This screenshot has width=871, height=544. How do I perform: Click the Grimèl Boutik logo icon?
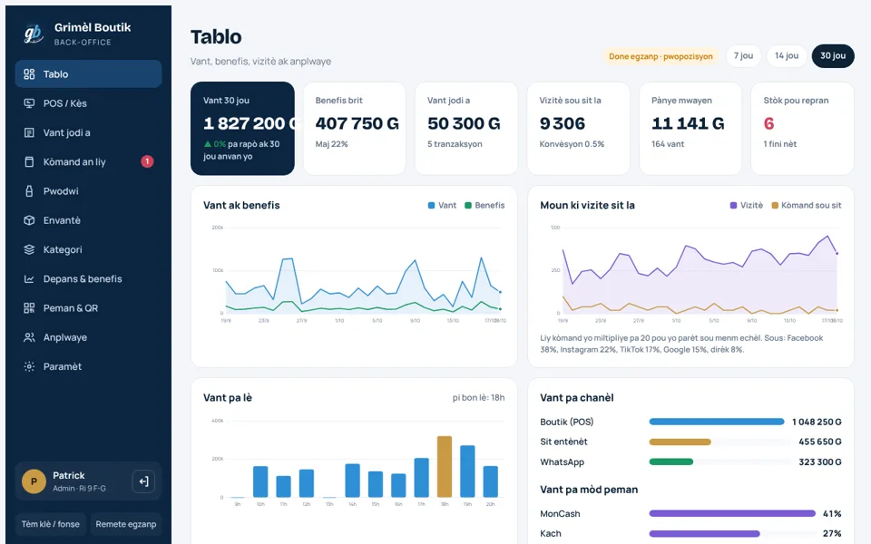pos(34,34)
